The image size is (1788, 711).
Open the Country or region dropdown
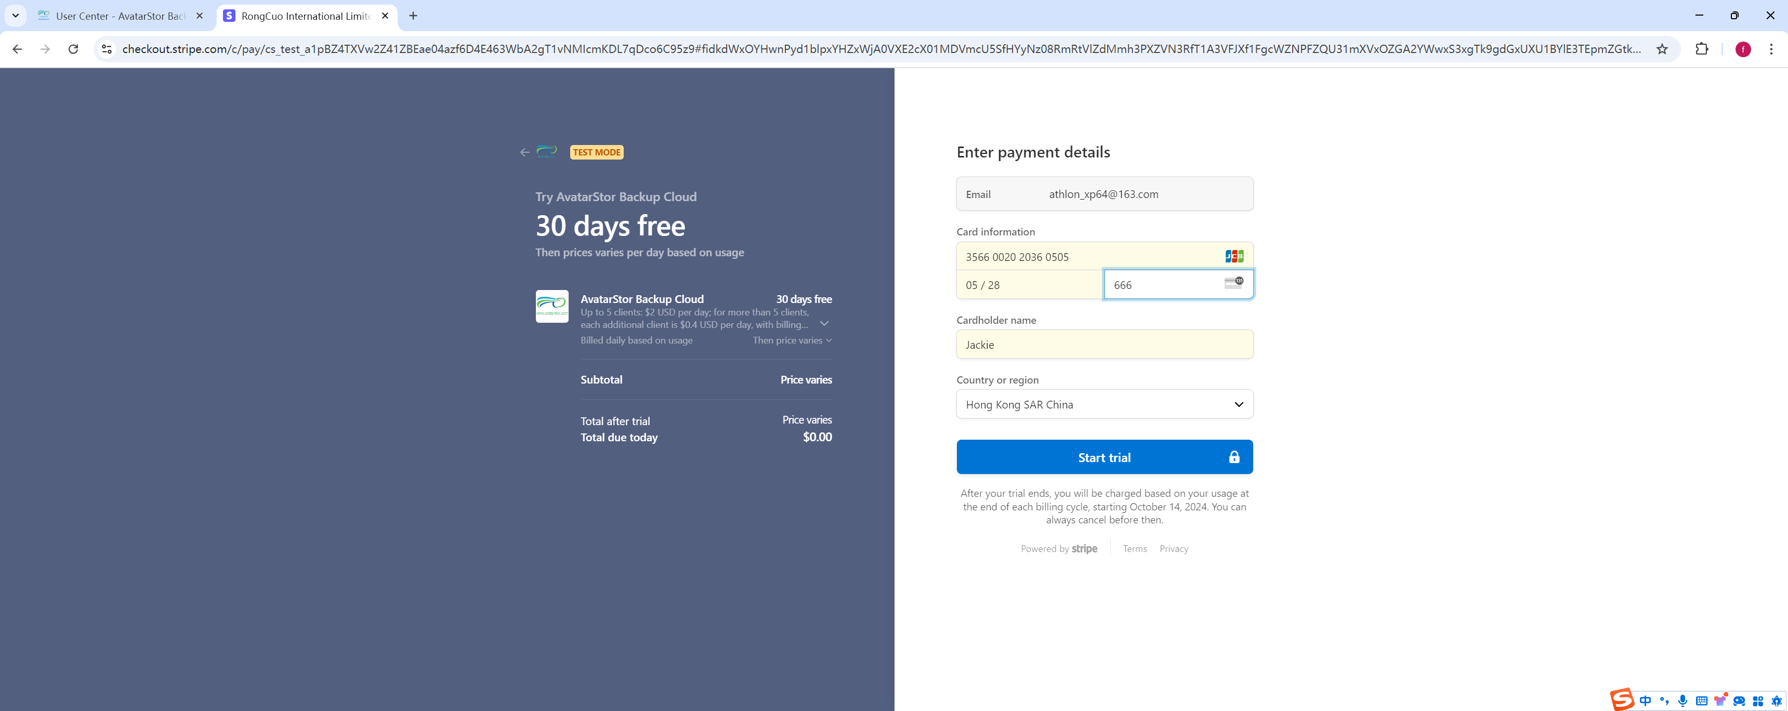[1105, 404]
